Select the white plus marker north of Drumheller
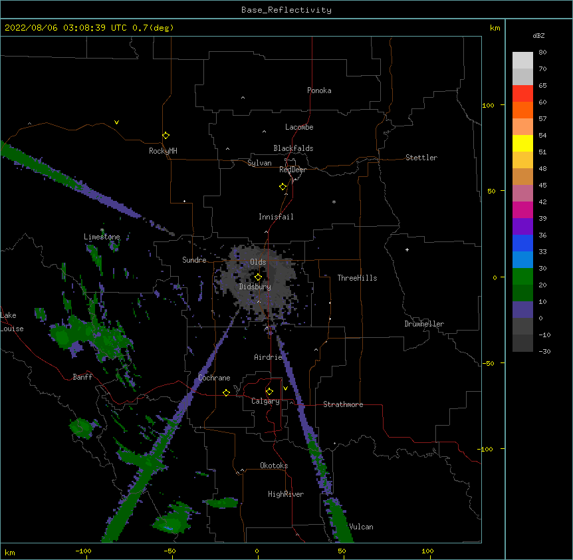The height and width of the screenshot is (560, 573). pyautogui.click(x=407, y=249)
